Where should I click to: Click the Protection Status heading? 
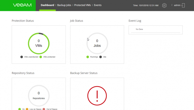[x=23, y=21]
